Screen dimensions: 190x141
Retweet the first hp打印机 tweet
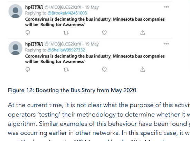point(66,33)
